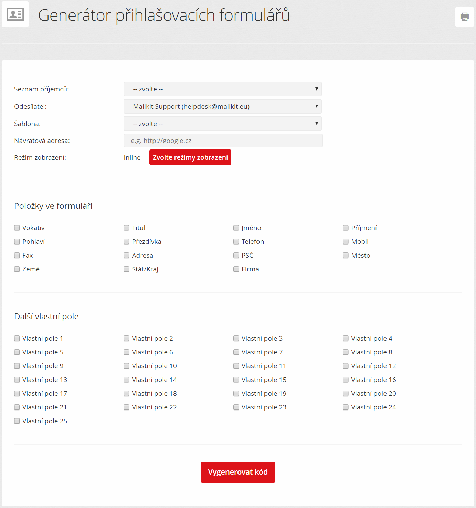Click Zvolte režimy zobrazení button

[x=190, y=157]
